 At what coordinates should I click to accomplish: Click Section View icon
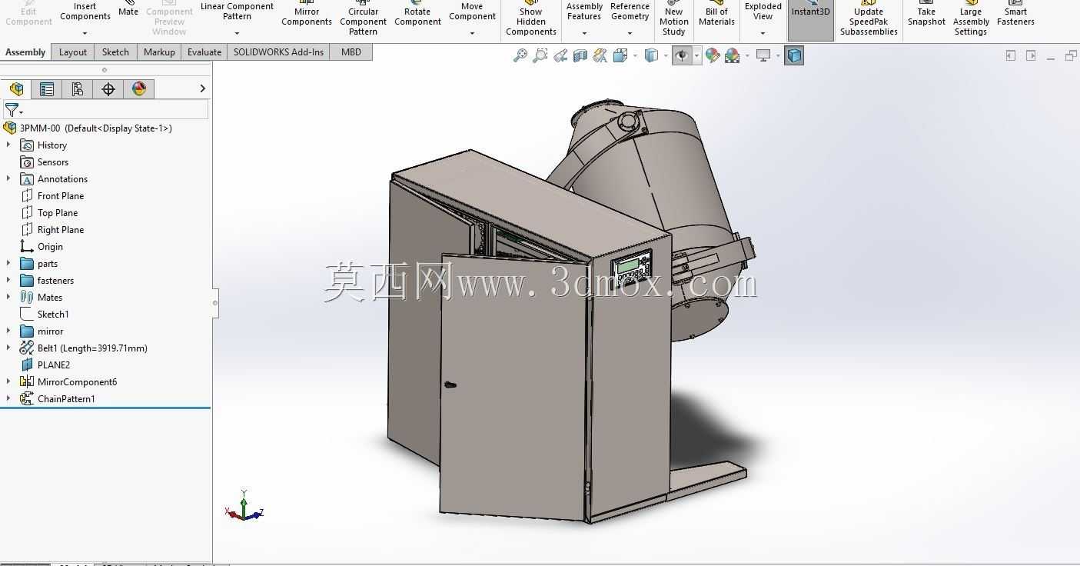[580, 55]
